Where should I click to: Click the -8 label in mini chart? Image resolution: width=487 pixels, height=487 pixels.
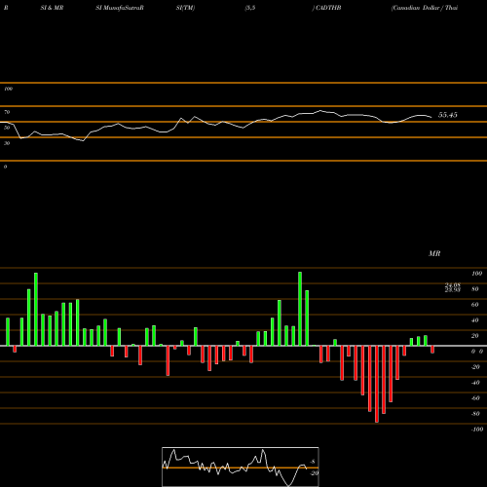click(313, 462)
